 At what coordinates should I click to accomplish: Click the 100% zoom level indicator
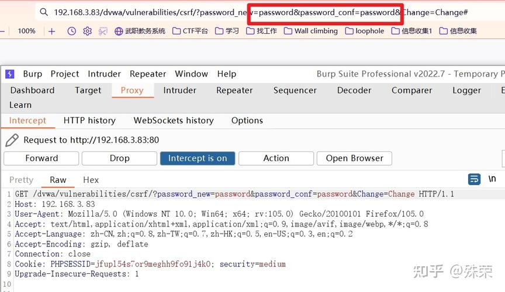click(26, 31)
